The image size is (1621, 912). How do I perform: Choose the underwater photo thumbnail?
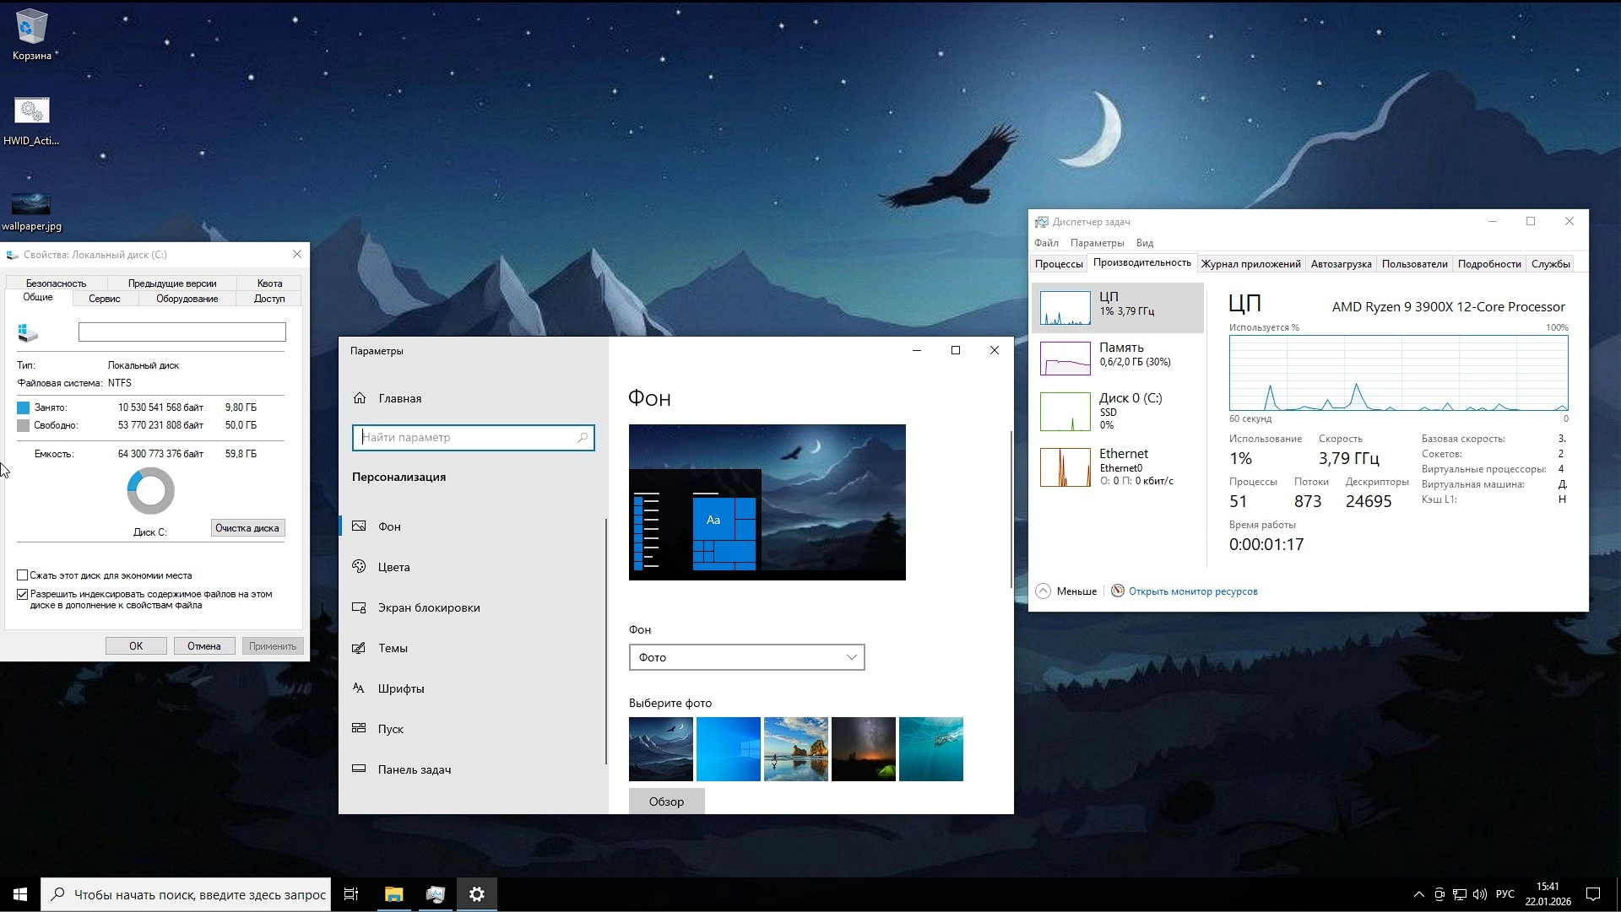click(x=930, y=749)
